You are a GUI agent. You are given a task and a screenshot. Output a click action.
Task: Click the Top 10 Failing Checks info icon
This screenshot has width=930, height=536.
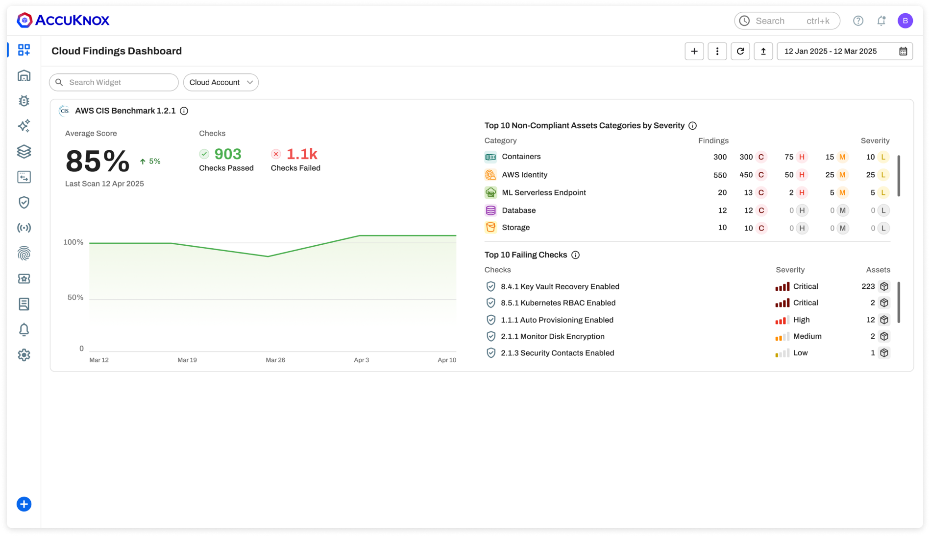(x=575, y=255)
